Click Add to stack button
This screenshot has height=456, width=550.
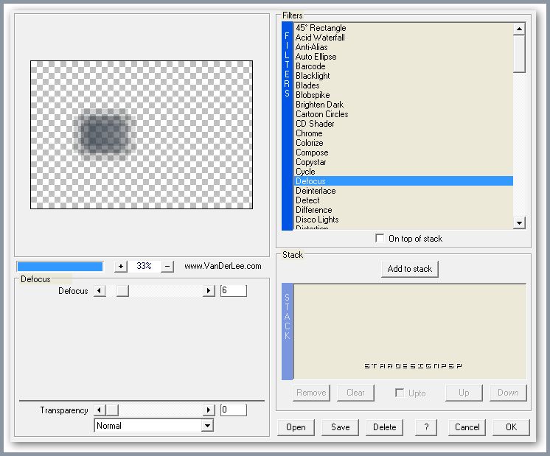point(410,269)
